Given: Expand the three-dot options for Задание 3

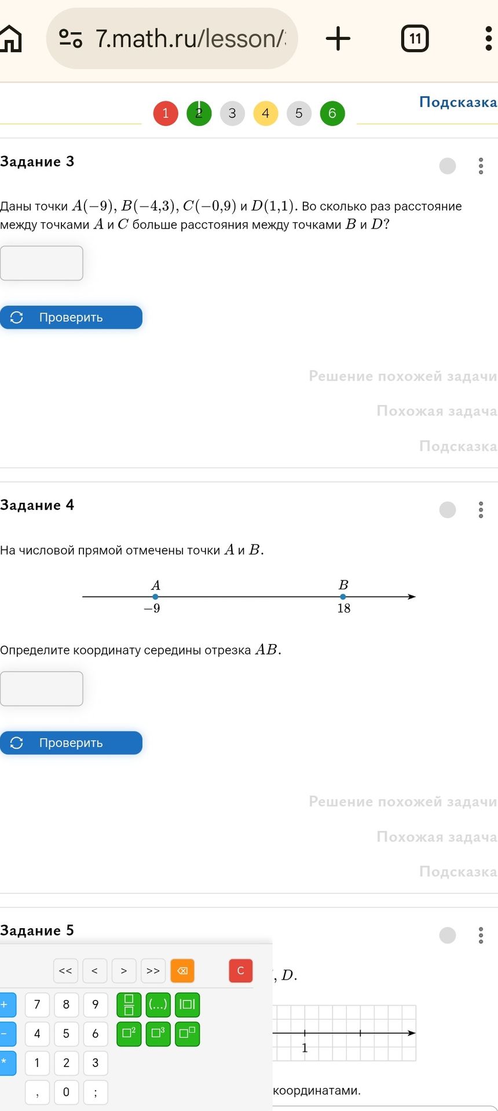Looking at the screenshot, I should [x=481, y=166].
